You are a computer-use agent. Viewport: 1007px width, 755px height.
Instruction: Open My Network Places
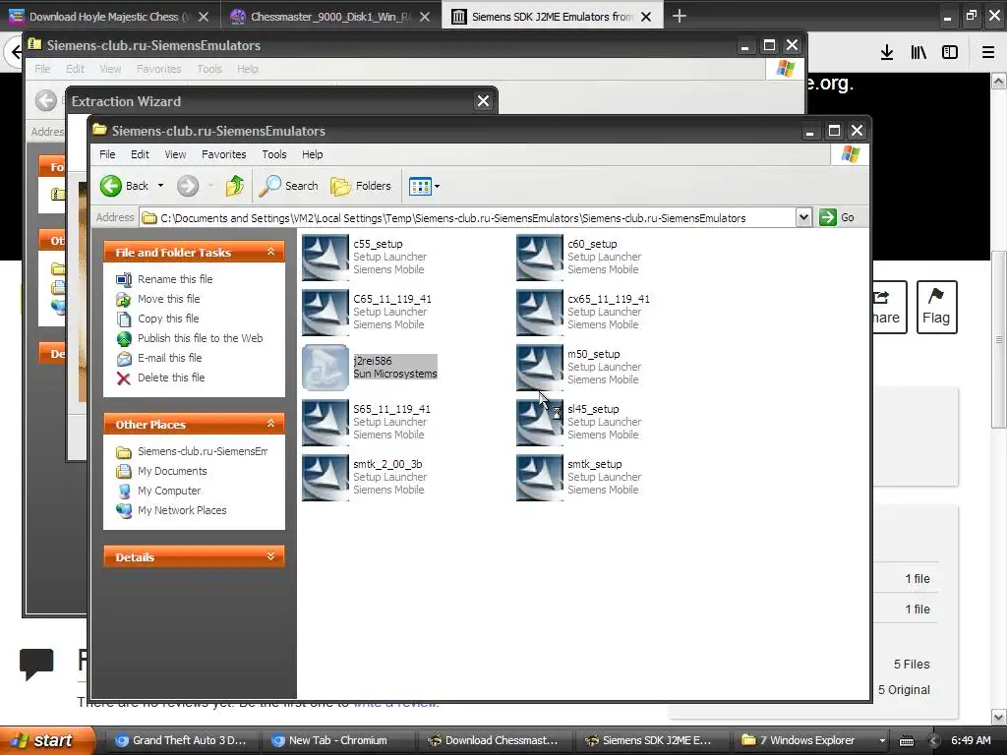click(182, 510)
